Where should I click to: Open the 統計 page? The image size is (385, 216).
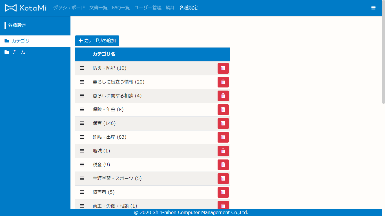170,8
